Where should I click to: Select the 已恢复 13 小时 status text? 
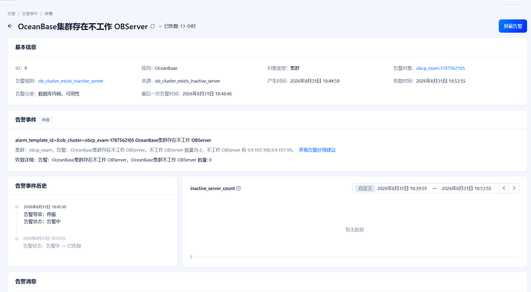(180, 26)
